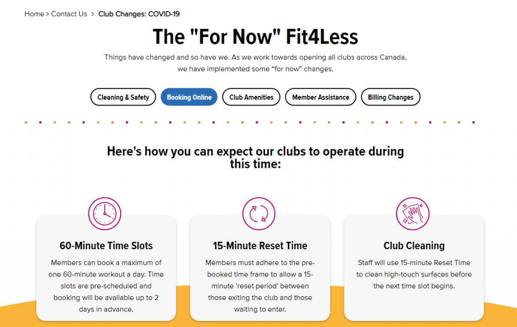Click the 60-Minute Time Slots card heading
The width and height of the screenshot is (517, 327).
(106, 246)
